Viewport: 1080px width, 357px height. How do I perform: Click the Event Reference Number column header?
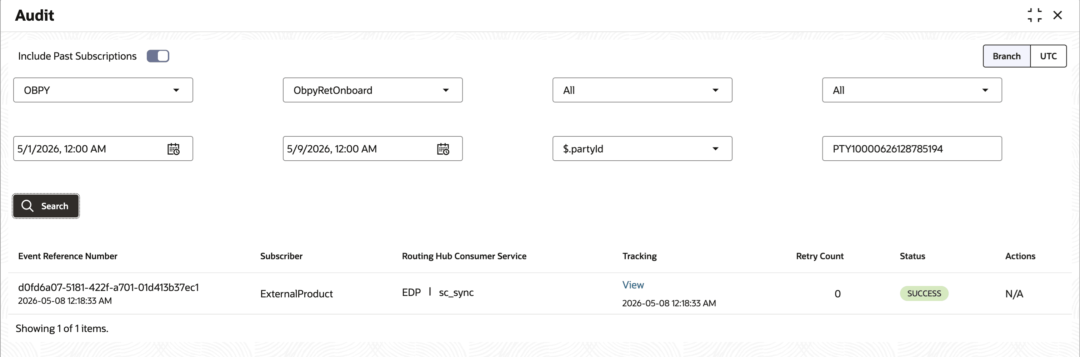coord(67,256)
